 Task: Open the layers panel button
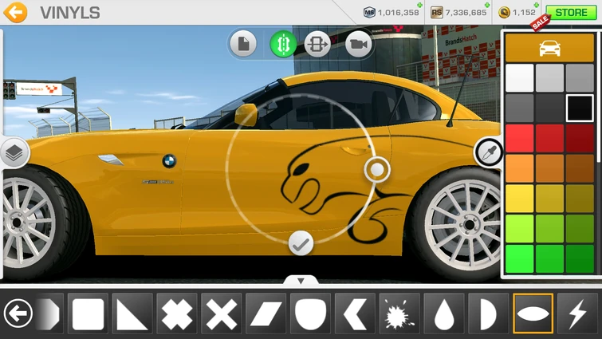pos(14,153)
